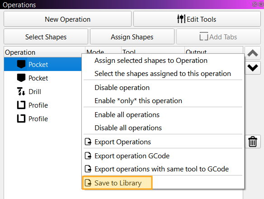Select the second Pocket operation row
264x199 pixels.
tap(43, 78)
